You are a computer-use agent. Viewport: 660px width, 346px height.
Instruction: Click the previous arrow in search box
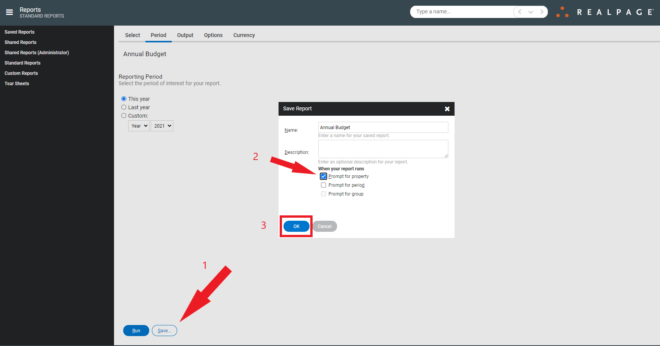(x=520, y=12)
